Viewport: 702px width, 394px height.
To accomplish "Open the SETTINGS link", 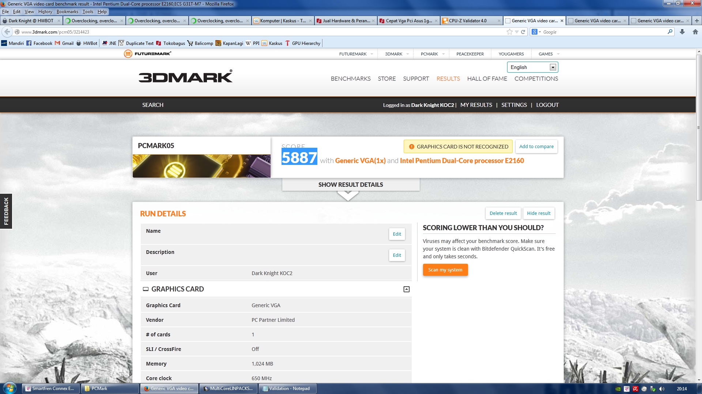I will point(514,105).
